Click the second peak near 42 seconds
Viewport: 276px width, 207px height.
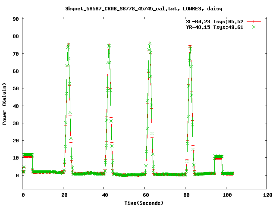pos(109,45)
